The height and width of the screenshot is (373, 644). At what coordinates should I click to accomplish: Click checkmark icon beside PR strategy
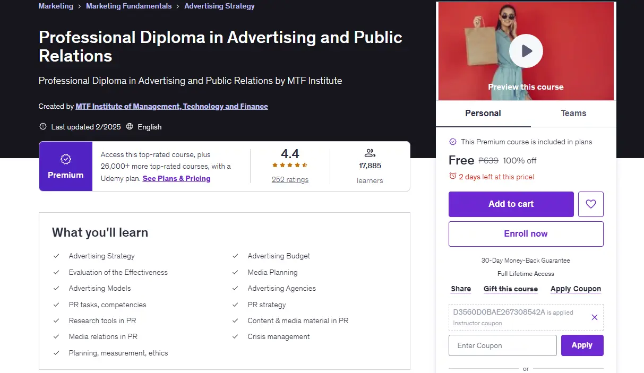(x=235, y=305)
